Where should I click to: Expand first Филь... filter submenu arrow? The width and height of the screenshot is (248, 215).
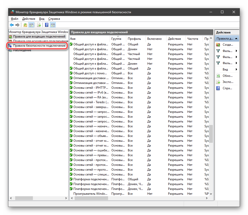tap(236, 51)
